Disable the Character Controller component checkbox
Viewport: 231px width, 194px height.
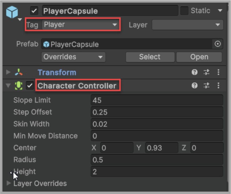point(30,86)
